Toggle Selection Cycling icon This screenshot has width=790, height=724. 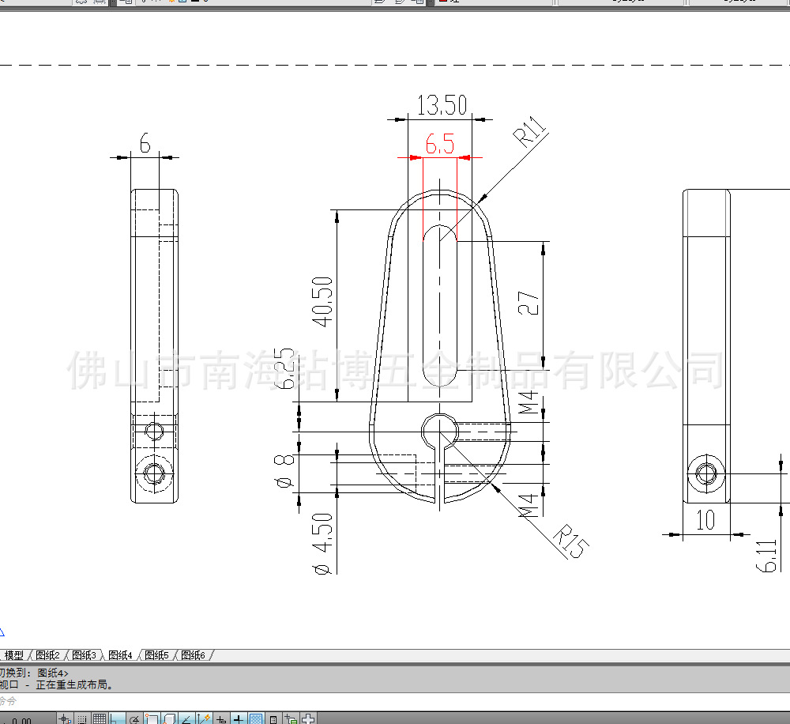(x=291, y=719)
